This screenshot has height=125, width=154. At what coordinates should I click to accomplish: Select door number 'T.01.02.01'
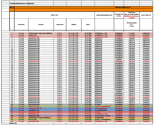(132, 119)
